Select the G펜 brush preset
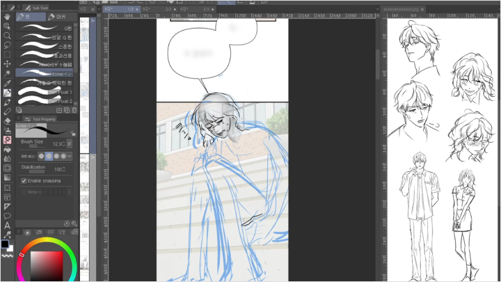 point(45,28)
